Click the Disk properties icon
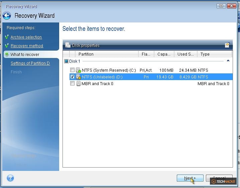Screen dimensions: 240x188 click(68, 45)
